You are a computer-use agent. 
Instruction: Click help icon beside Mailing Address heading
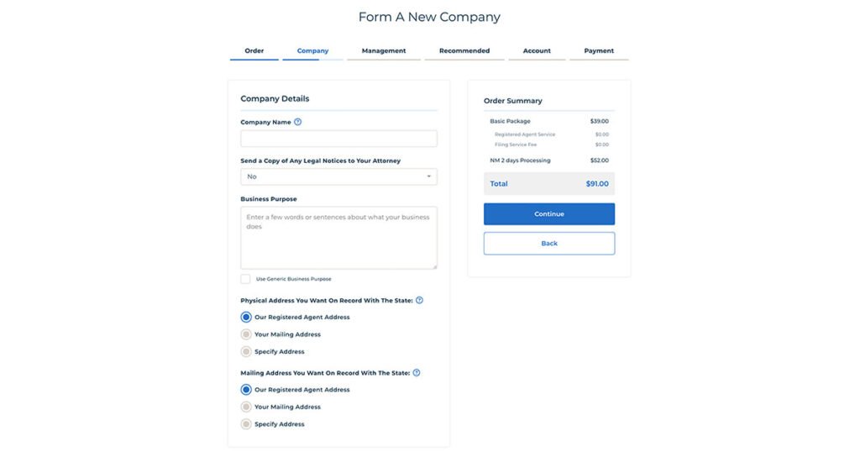click(417, 372)
